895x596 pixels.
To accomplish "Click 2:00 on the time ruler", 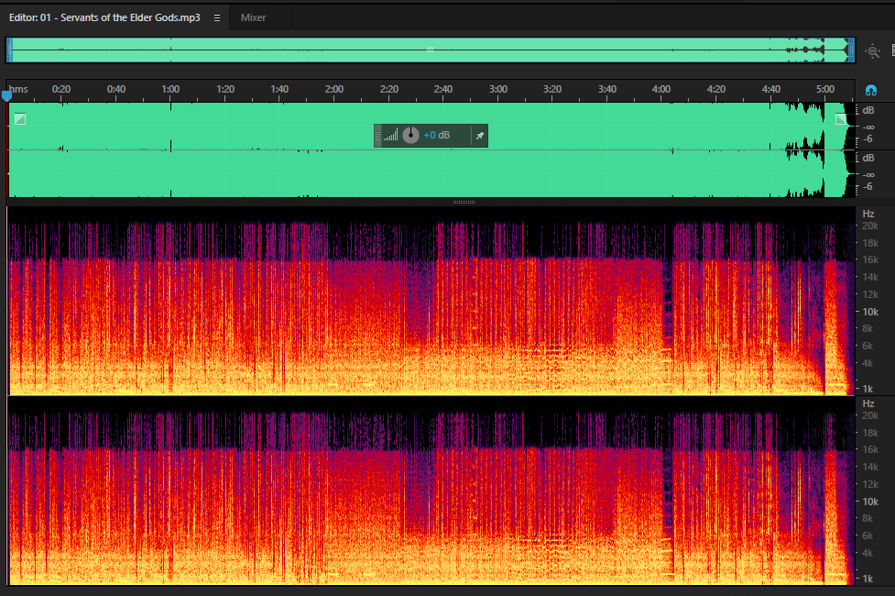I will coord(334,89).
